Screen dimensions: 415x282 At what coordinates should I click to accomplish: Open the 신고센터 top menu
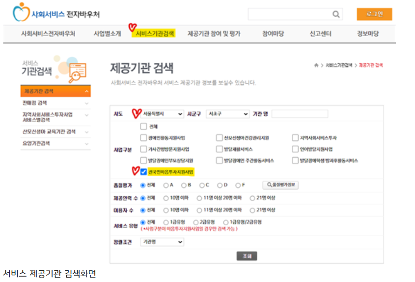pos(320,34)
